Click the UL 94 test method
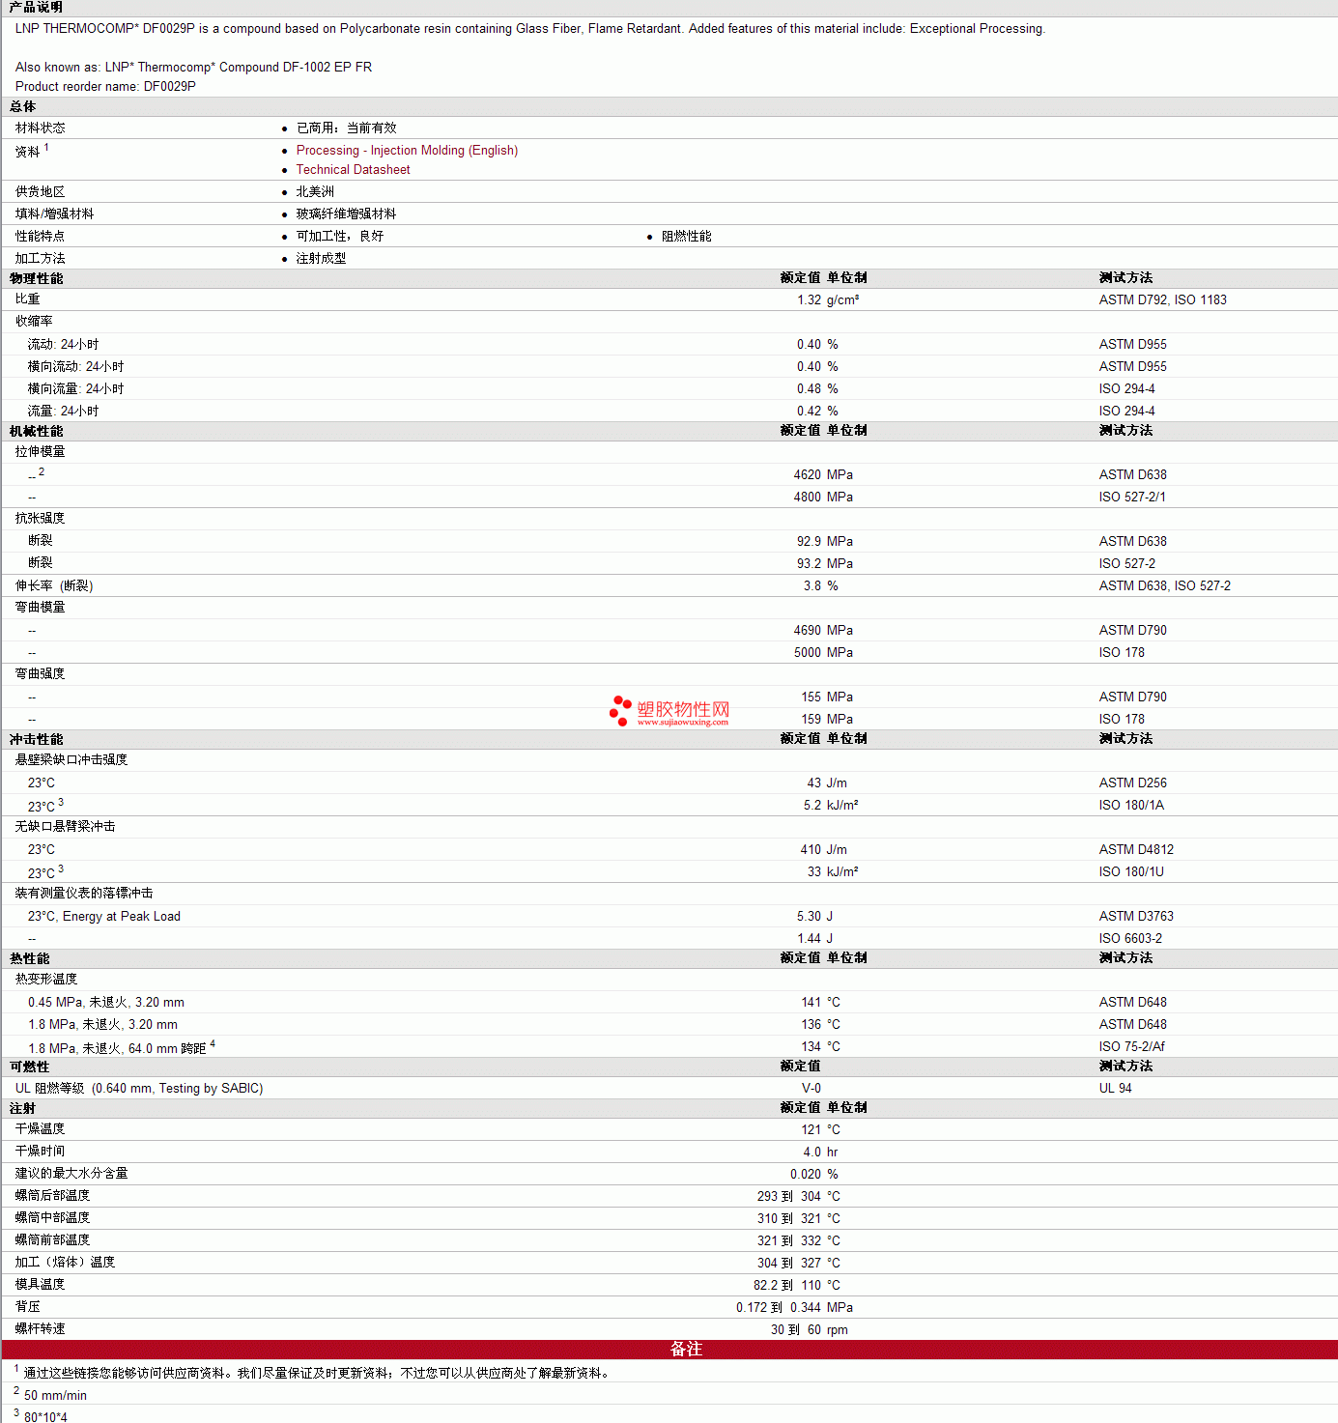The height and width of the screenshot is (1423, 1338). click(1115, 1089)
